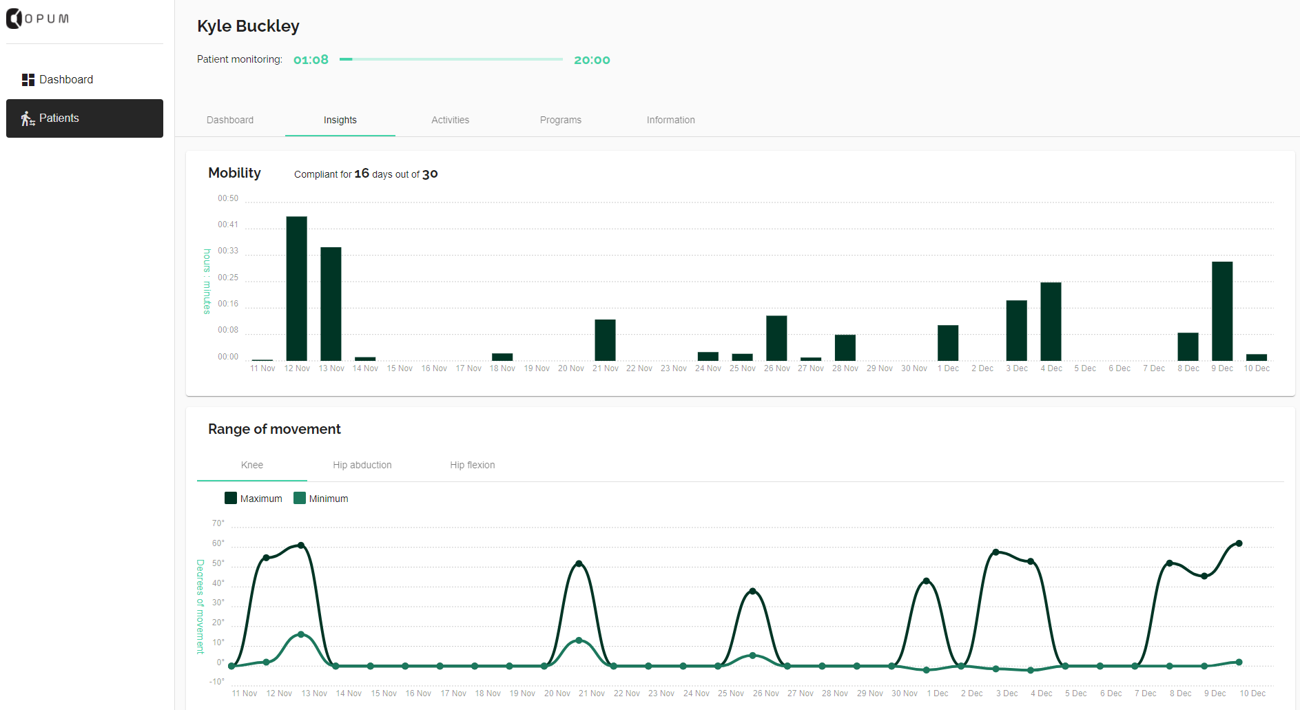Image resolution: width=1300 pixels, height=710 pixels.
Task: Toggle the Minimum legend swatch
Action: coord(300,498)
